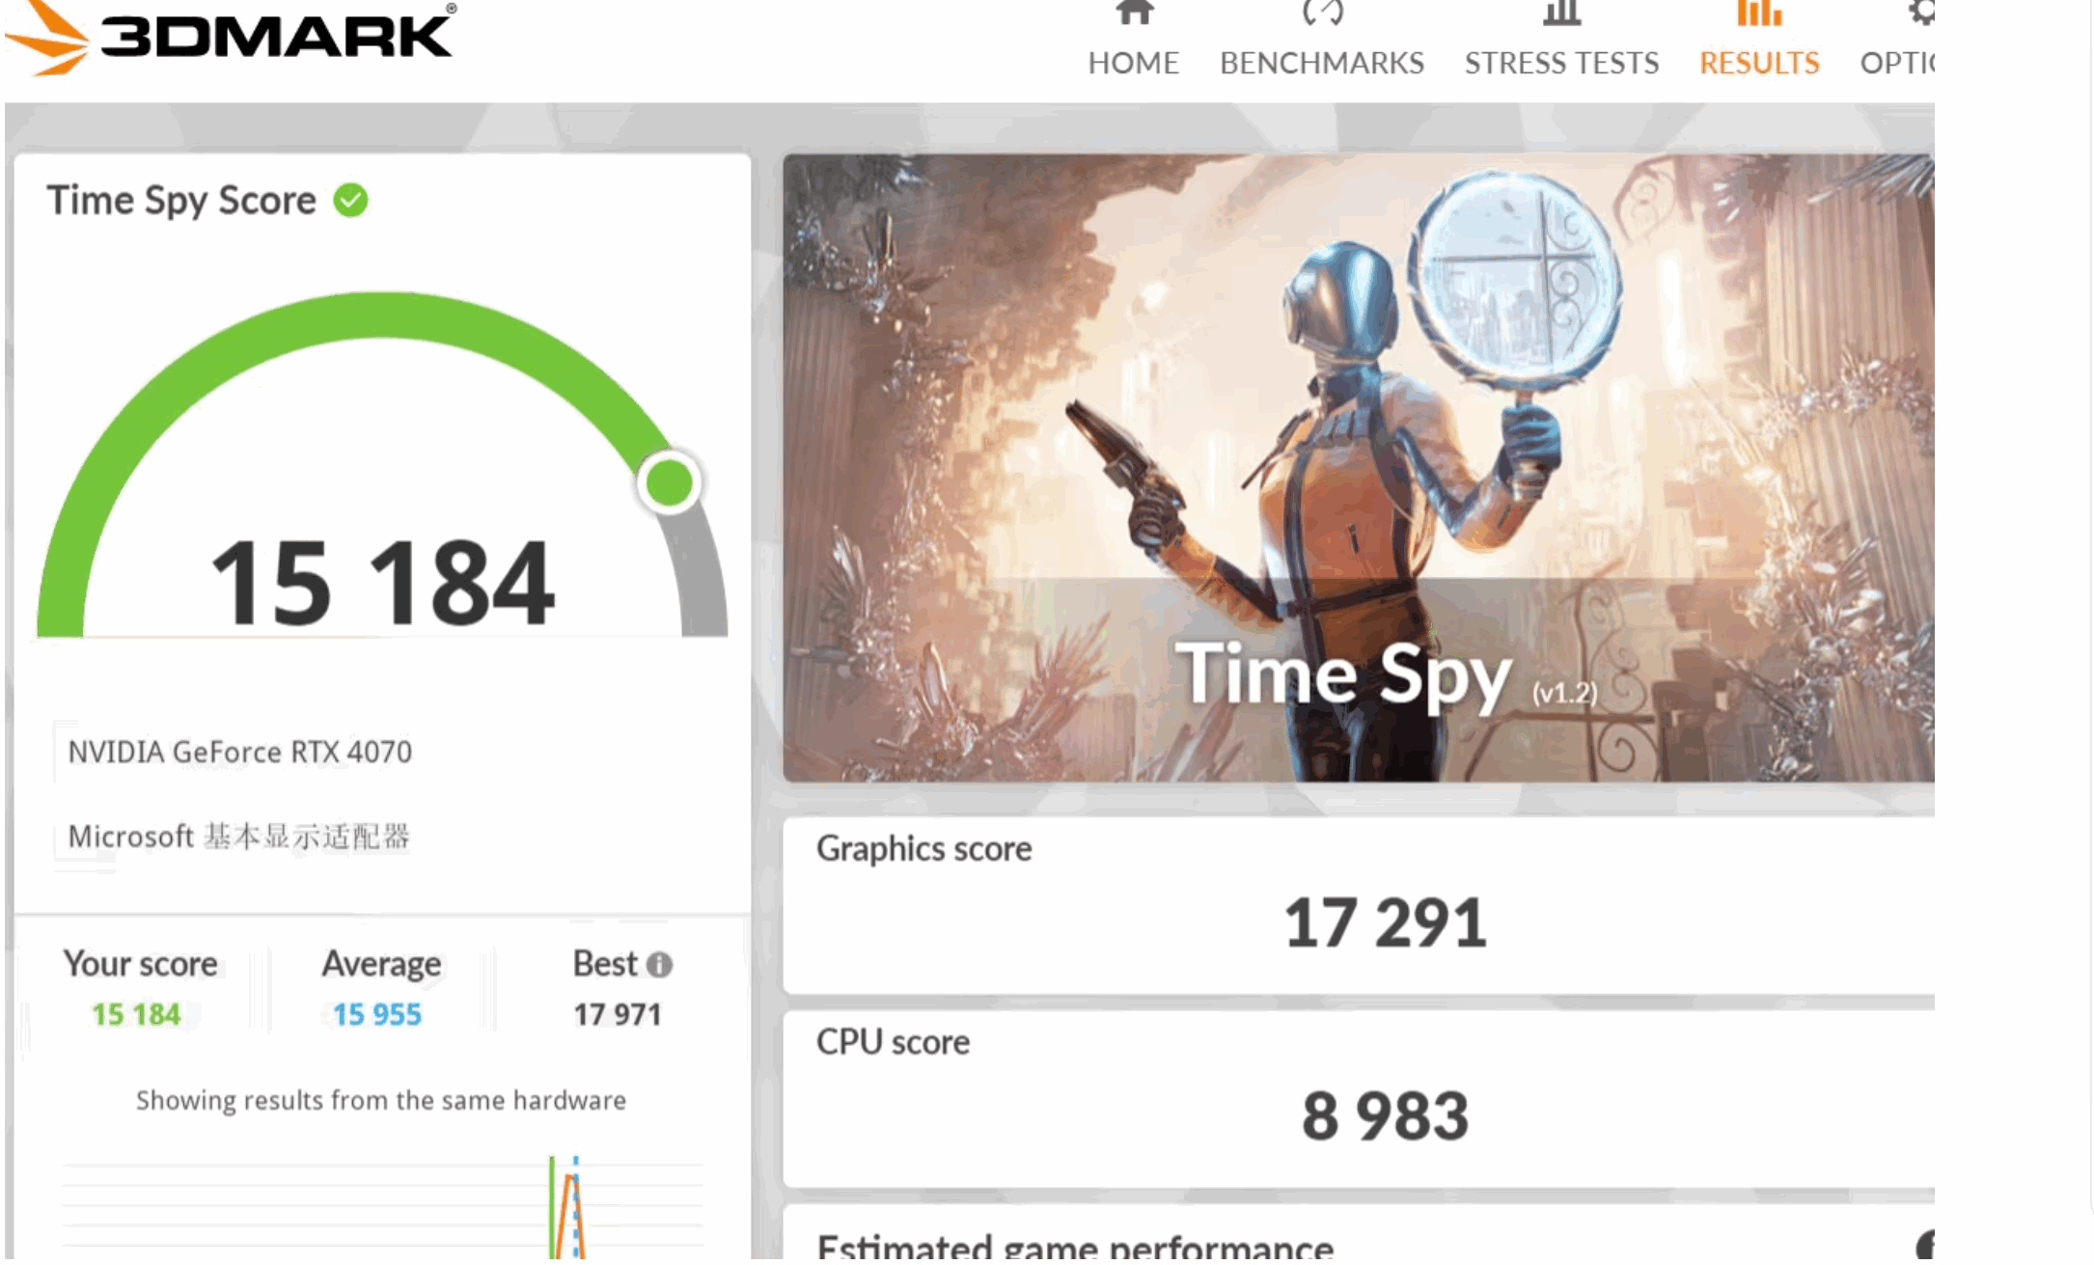Click the CPU score value 8 983
This screenshot has height=1265, width=2094.
pos(1385,1116)
